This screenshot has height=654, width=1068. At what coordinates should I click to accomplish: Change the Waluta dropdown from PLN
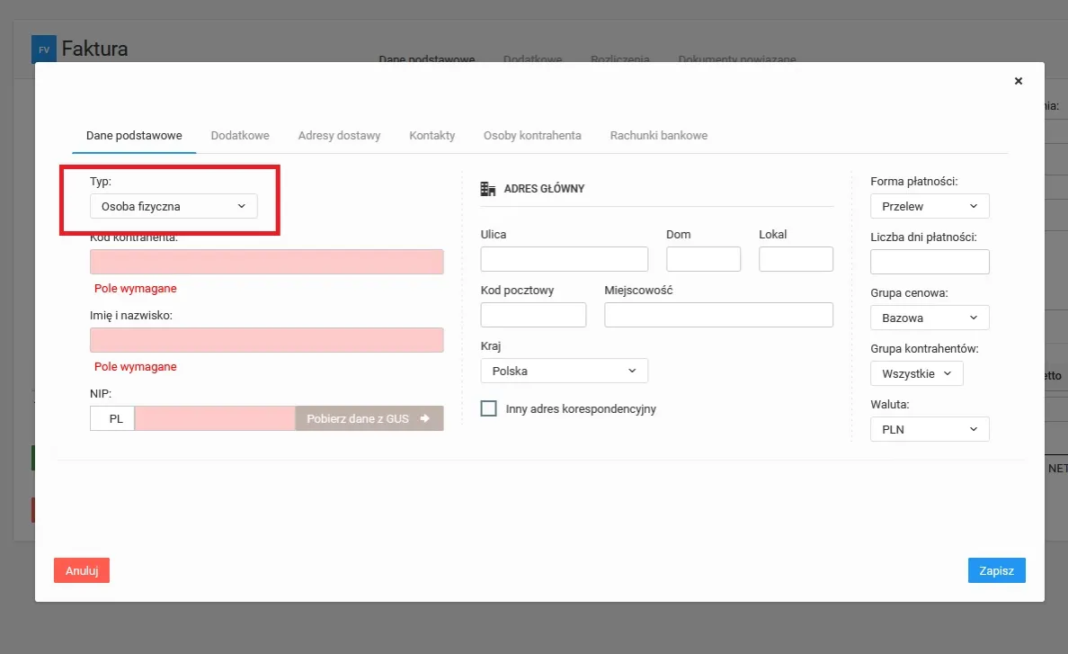tap(929, 429)
